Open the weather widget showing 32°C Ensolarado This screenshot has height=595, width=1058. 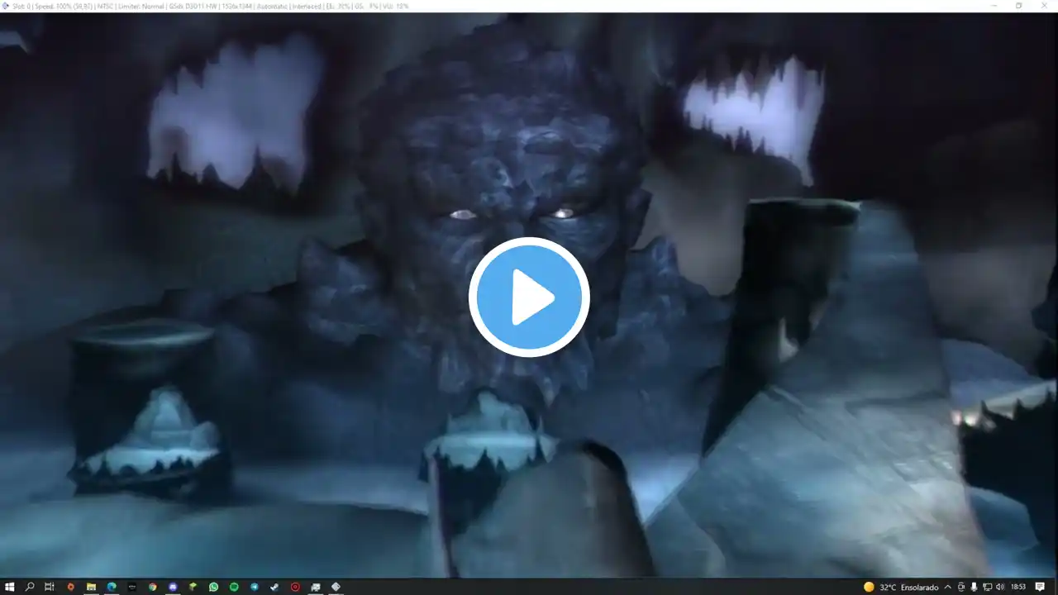(x=901, y=587)
